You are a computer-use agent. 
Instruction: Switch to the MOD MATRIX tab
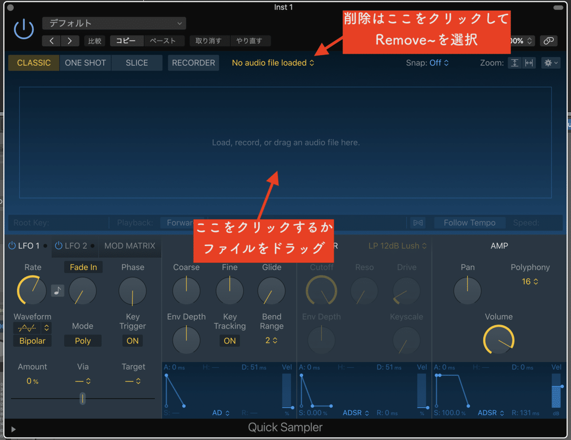[x=130, y=246]
